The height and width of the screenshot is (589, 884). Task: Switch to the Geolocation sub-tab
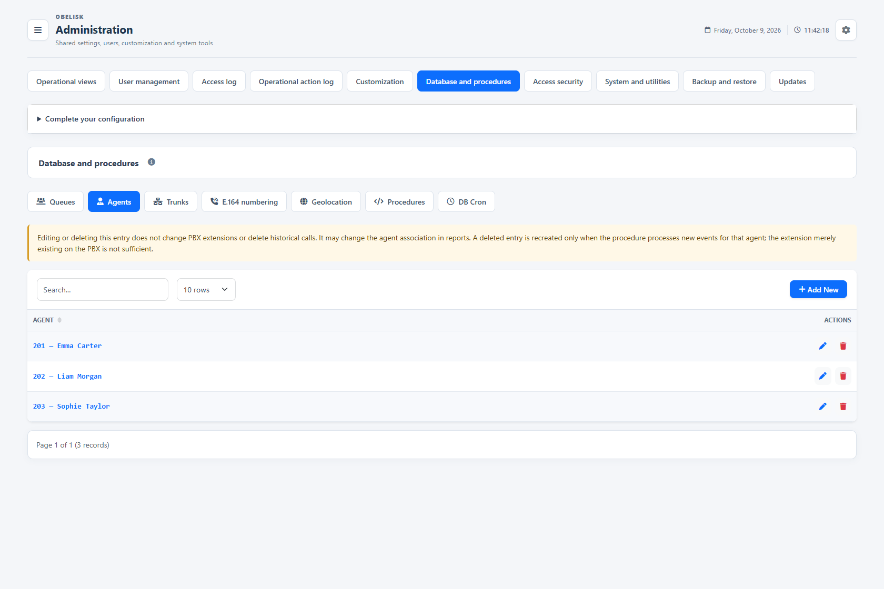pos(326,201)
